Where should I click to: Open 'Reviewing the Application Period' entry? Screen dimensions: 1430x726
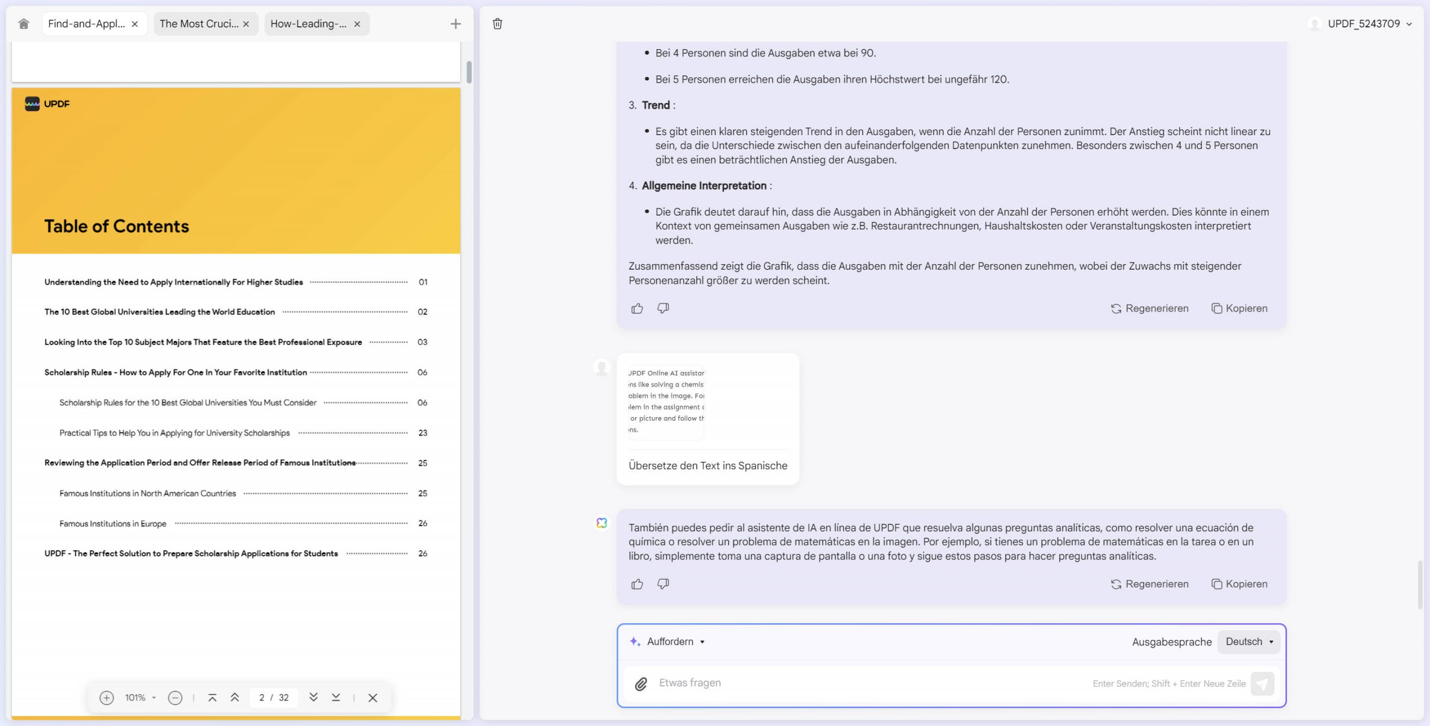pyautogui.click(x=236, y=463)
